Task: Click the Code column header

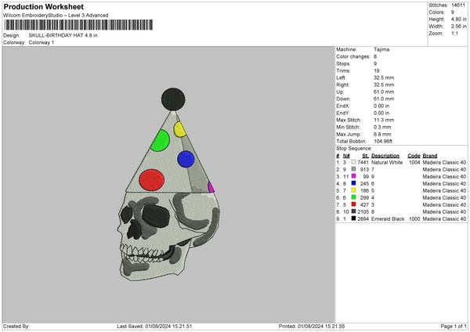Action: pyautogui.click(x=414, y=156)
